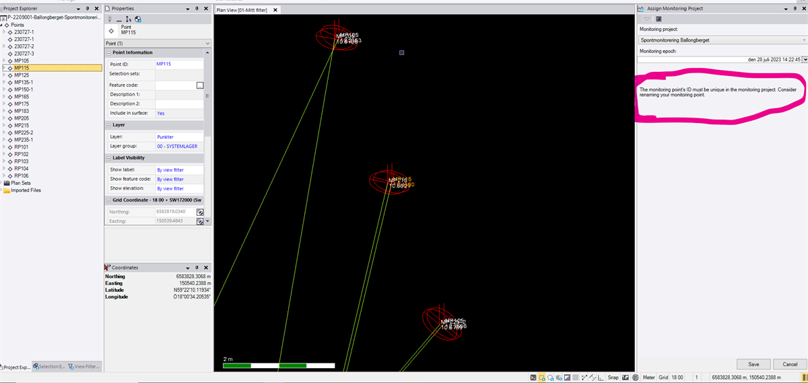This screenshot has height=383, width=808.
Task: Click the Easting coordinate picker icon
Action: click(200, 221)
